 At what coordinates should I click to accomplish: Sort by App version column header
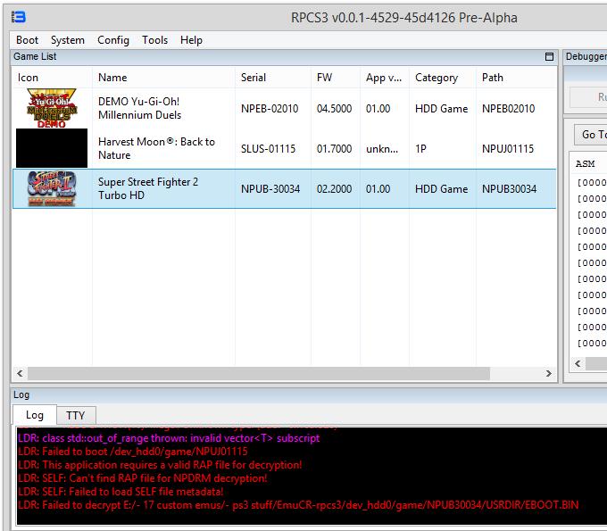tap(384, 78)
